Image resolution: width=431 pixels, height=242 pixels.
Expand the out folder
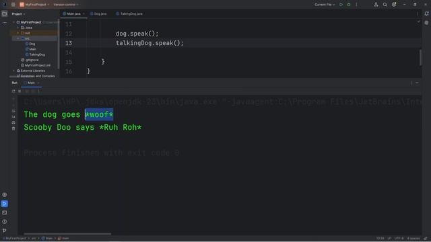click(18, 33)
